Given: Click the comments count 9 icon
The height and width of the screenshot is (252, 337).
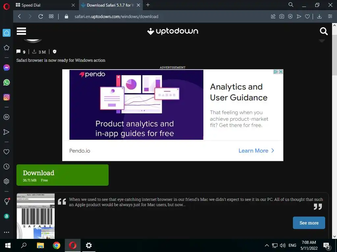Looking at the screenshot, I should 21,52.
